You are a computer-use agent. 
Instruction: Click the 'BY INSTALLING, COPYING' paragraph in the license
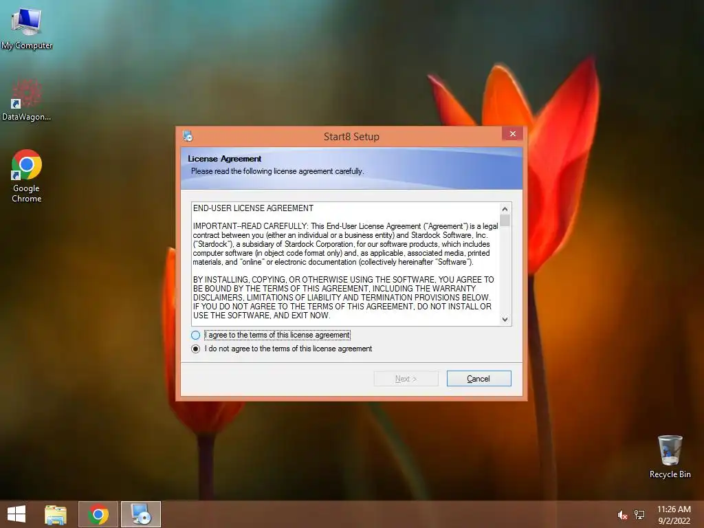coord(344,297)
